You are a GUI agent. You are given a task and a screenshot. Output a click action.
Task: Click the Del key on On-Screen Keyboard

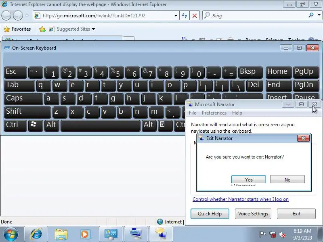[254, 86]
